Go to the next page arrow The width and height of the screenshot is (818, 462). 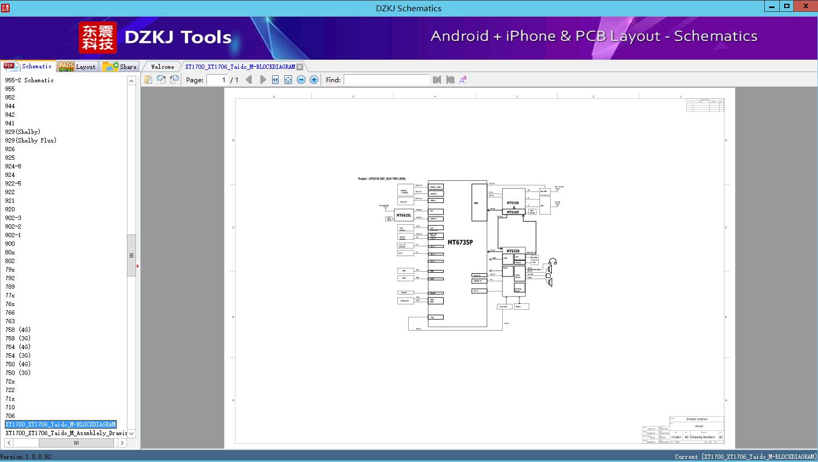(262, 80)
